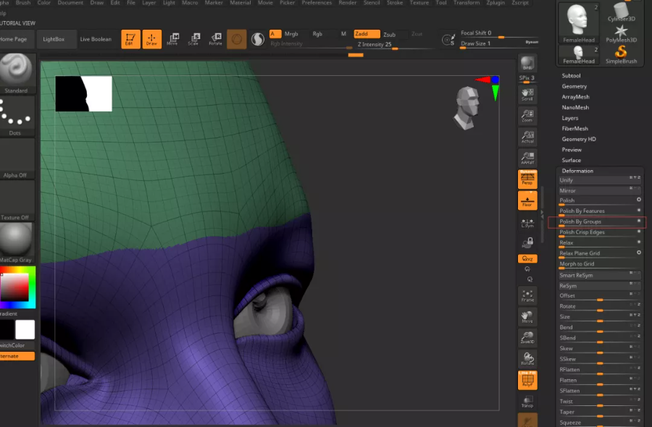Open the Alpha Off selector

(x=17, y=158)
